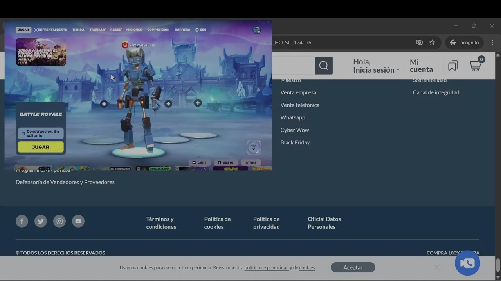This screenshot has height=281, width=501.
Task: Open the Chrome three-dot menu
Action: point(492,43)
